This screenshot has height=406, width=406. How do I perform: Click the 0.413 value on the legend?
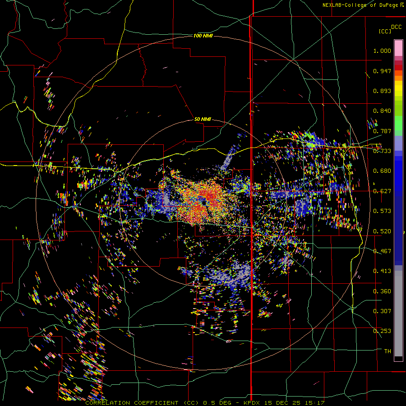tap(382, 271)
